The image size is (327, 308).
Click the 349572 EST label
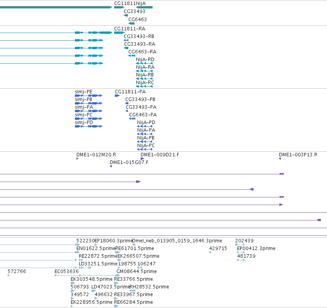pyautogui.click(x=80, y=295)
